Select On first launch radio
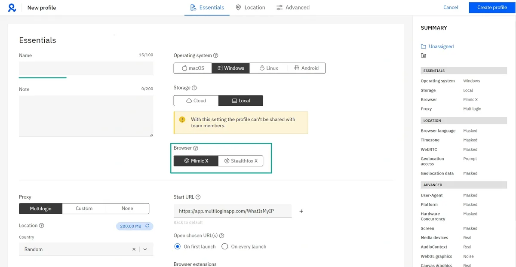Viewport: 516px width, 267px height. (x=177, y=246)
